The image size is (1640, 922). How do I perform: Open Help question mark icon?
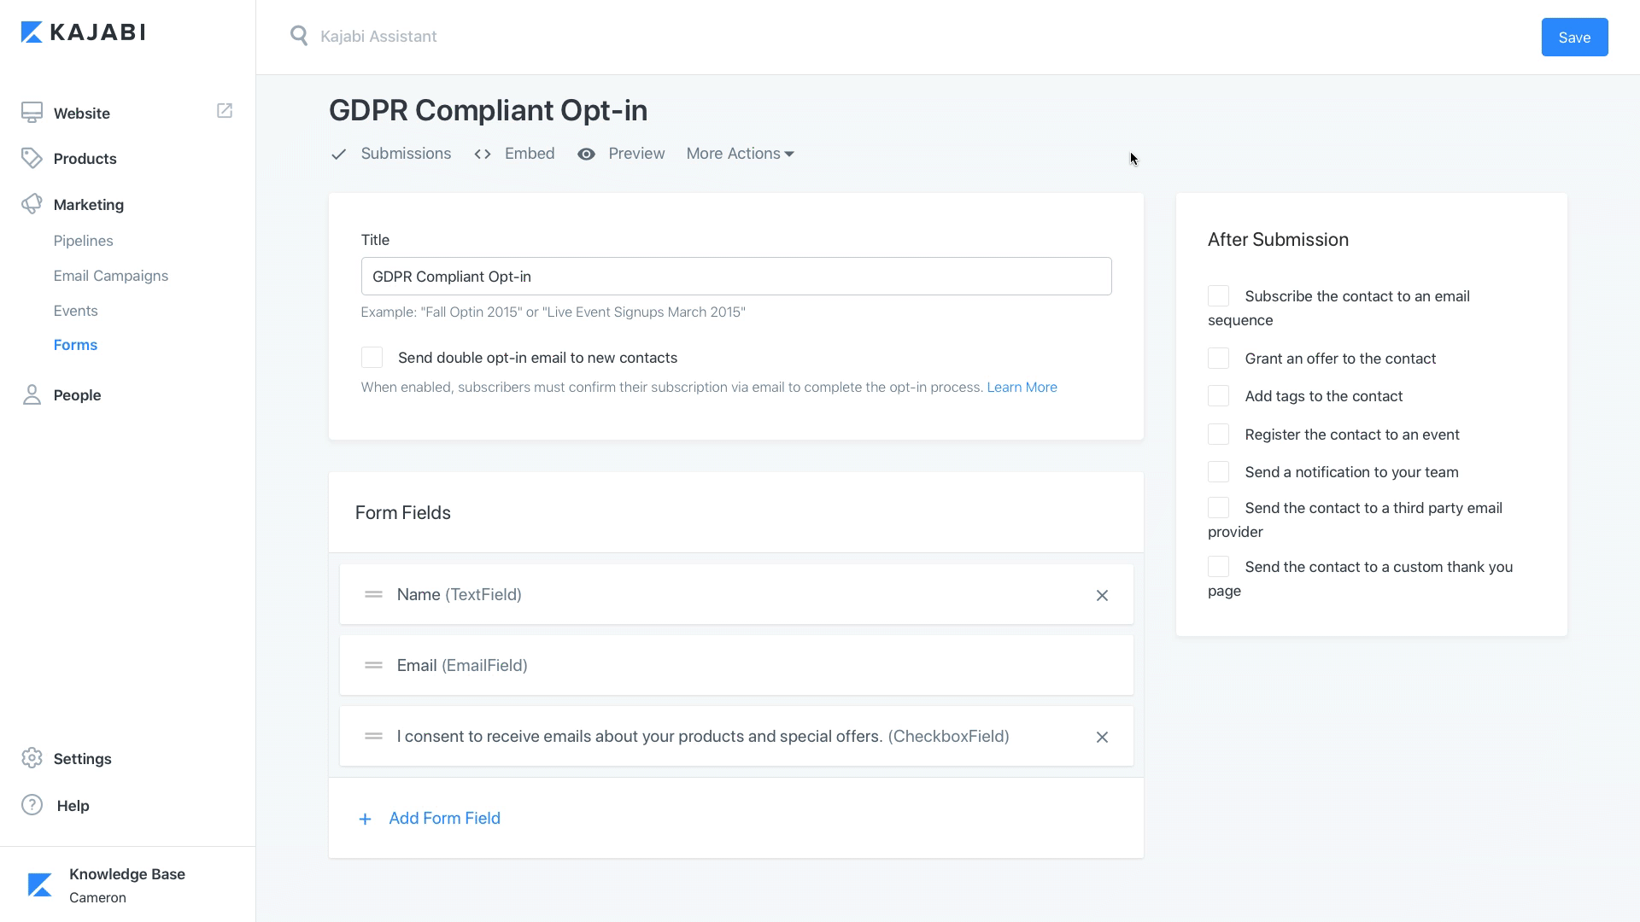pyautogui.click(x=32, y=805)
